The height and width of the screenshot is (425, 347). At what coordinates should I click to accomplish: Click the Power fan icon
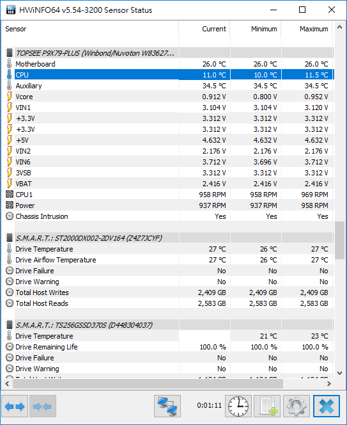coord(10,205)
